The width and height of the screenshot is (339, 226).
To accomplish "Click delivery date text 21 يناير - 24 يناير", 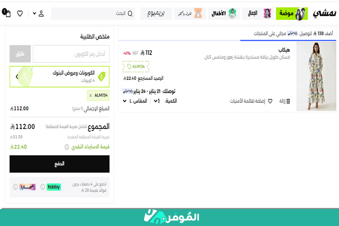I will tap(147, 92).
